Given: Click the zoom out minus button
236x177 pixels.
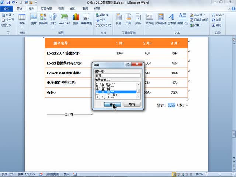Looking at the screenshot, I should tap(207, 174).
